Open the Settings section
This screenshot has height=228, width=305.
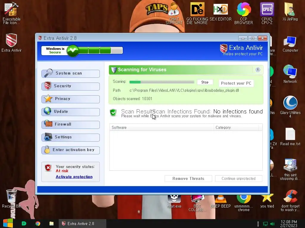pyautogui.click(x=71, y=137)
